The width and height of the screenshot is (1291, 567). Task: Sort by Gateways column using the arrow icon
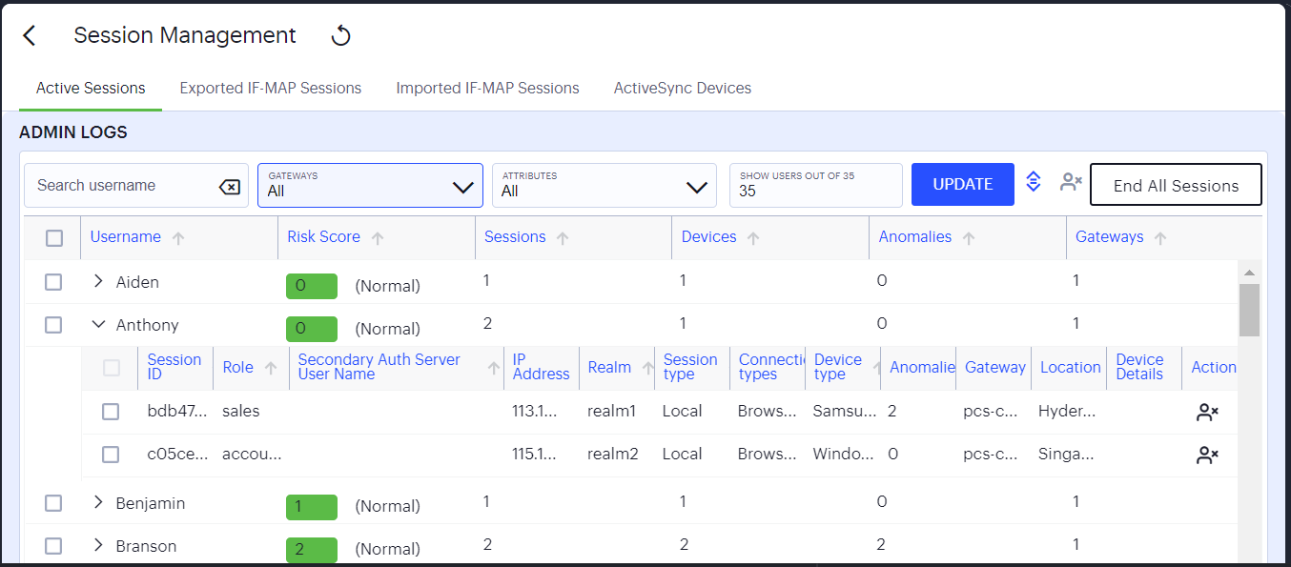[x=1160, y=238]
